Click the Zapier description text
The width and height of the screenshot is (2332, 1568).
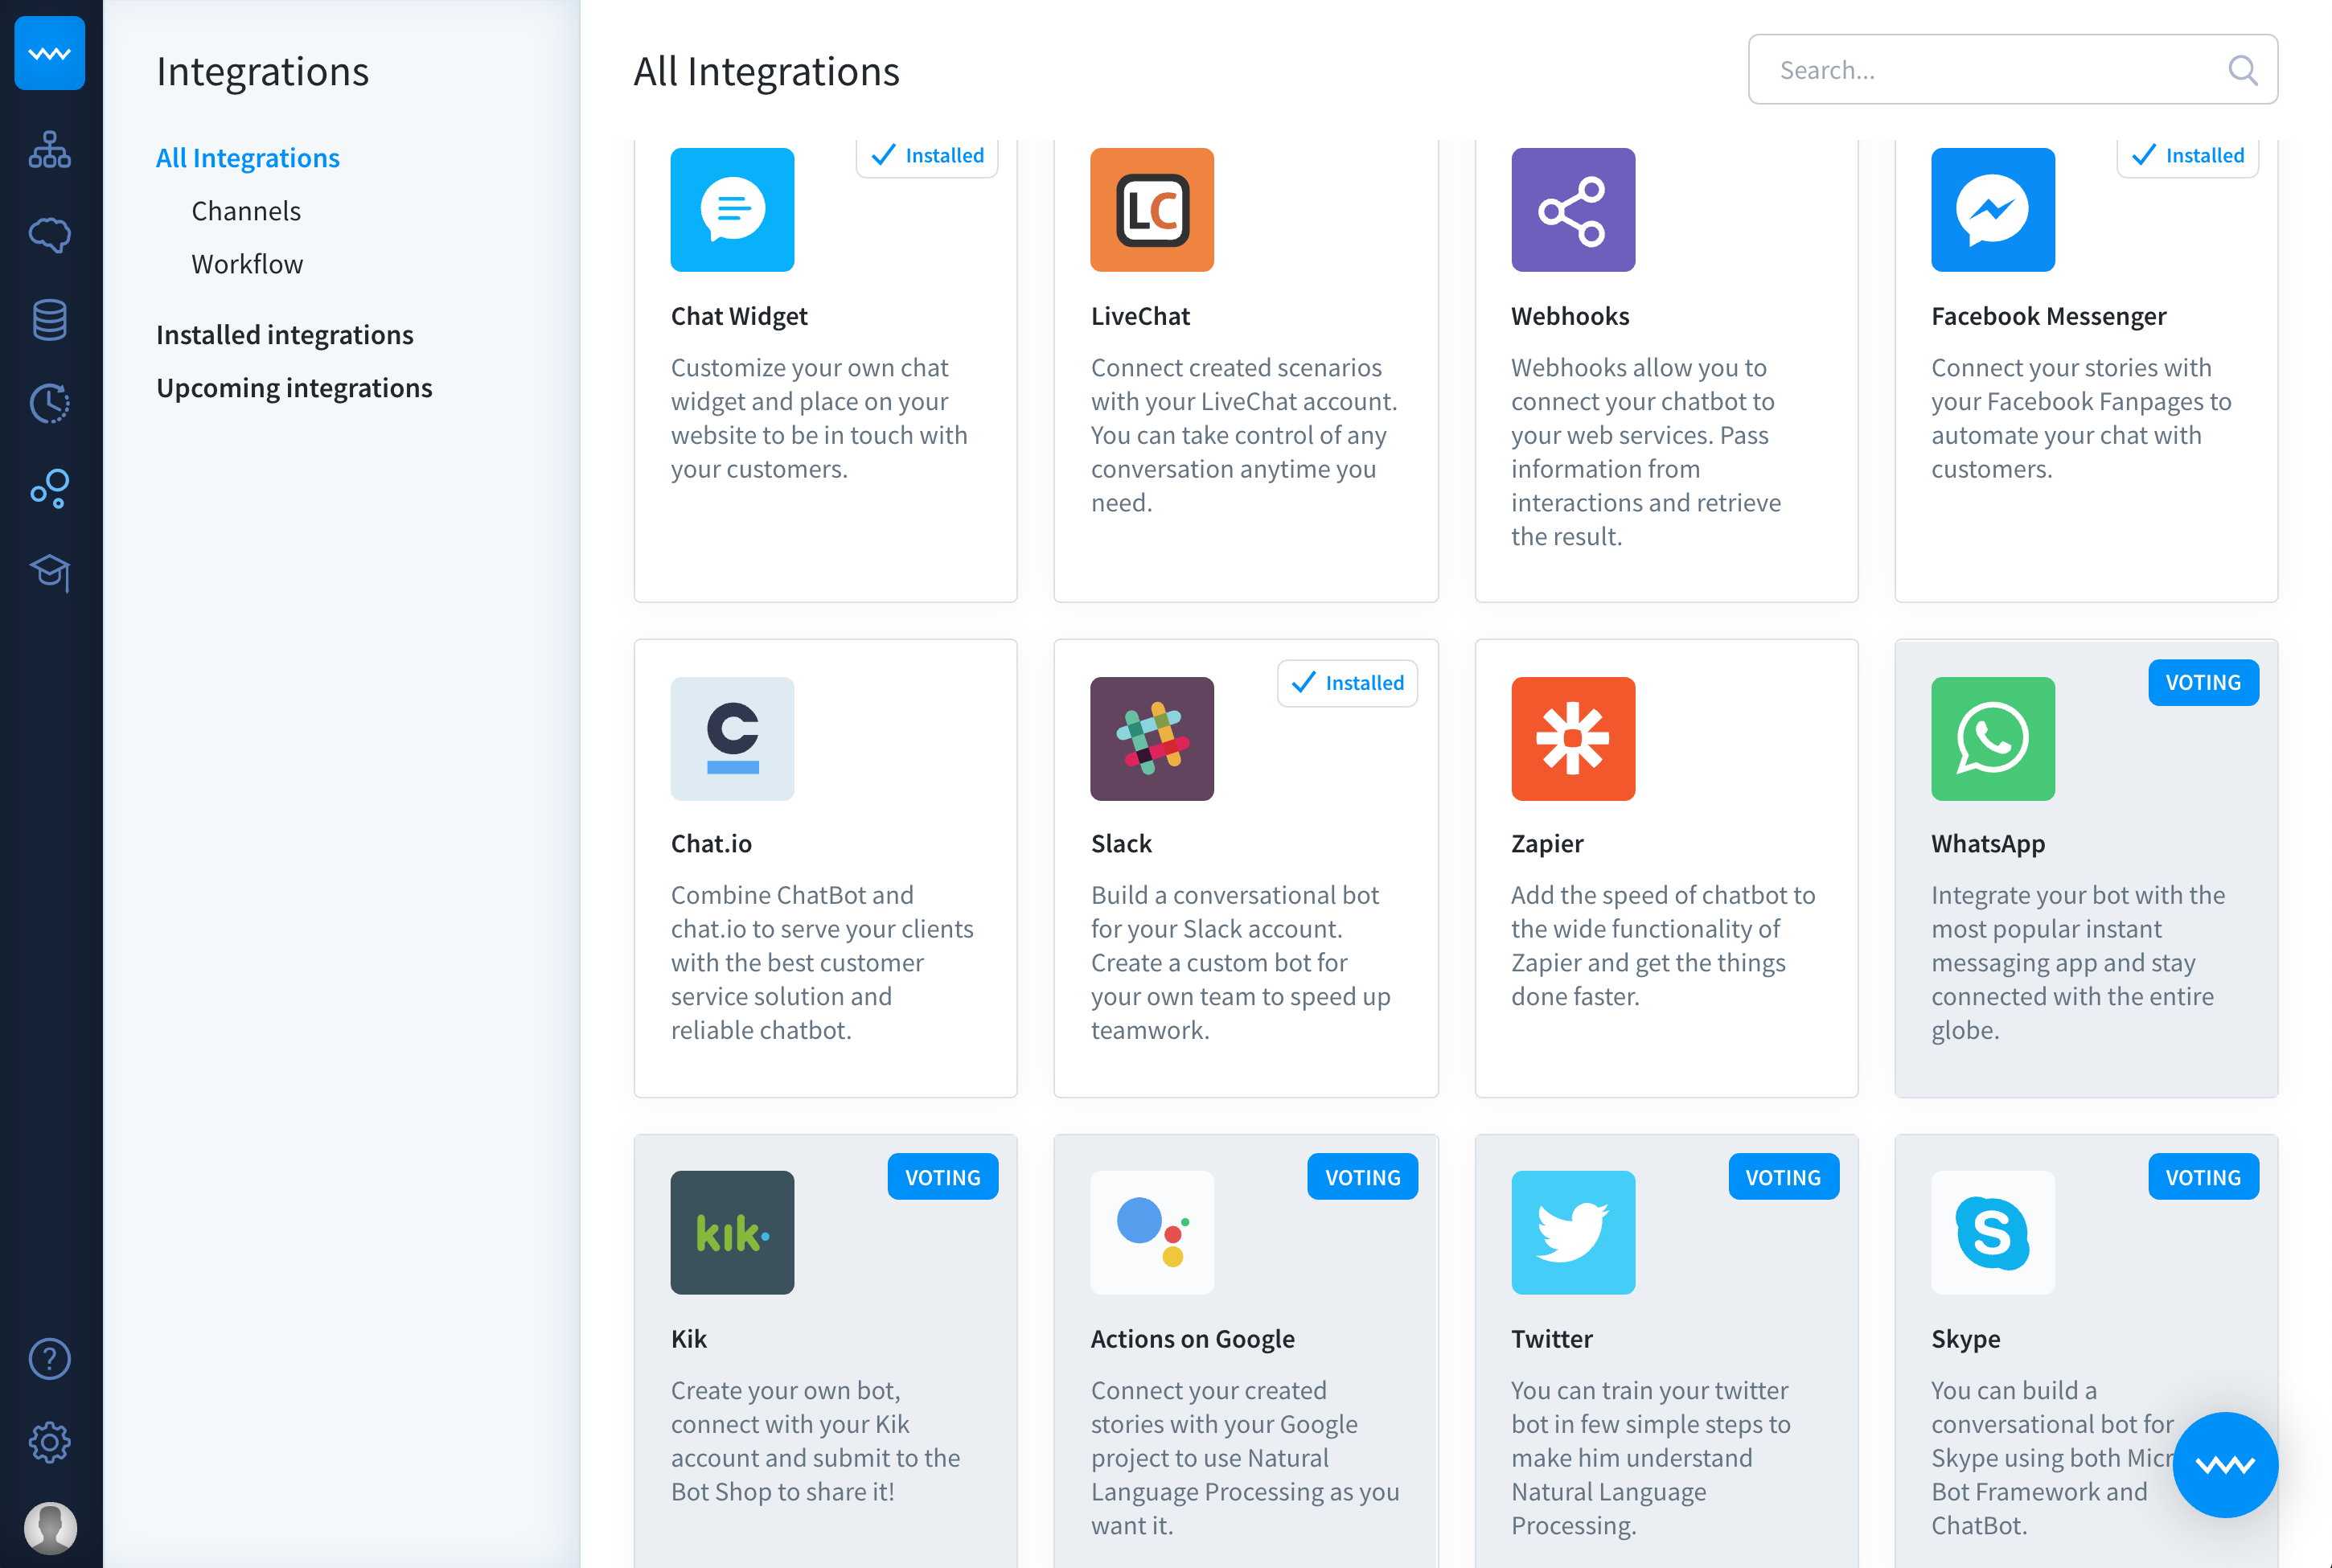coord(1663,945)
